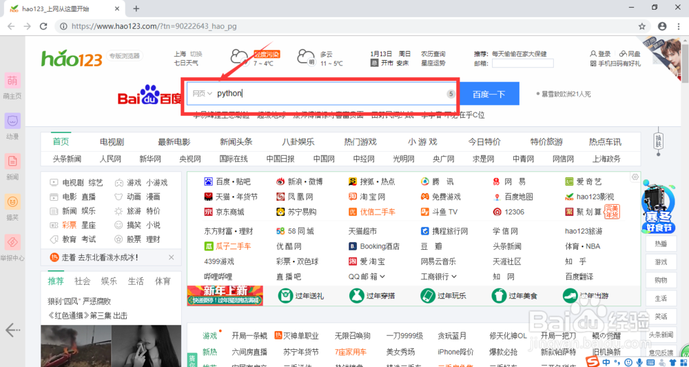
Task: Select the 最新电影 navigation tab
Action: tap(174, 141)
